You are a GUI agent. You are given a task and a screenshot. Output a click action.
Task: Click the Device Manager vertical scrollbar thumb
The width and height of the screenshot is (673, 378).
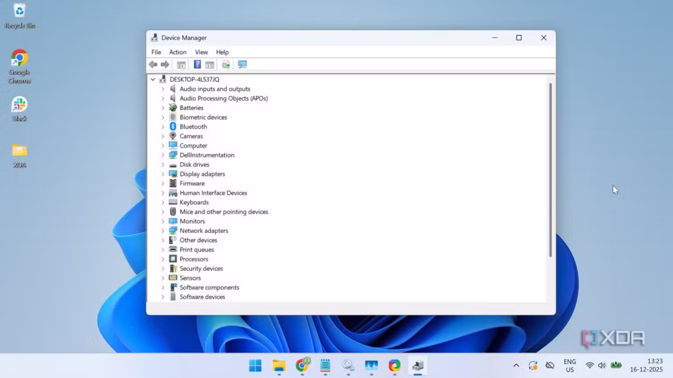[x=550, y=170]
